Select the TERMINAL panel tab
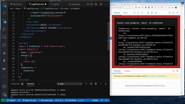Viewport: 185px width, 104px height. click(x=31, y=84)
